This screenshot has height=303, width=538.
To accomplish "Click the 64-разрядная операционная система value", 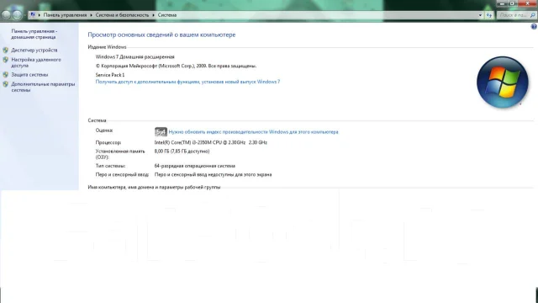I will point(195,166).
